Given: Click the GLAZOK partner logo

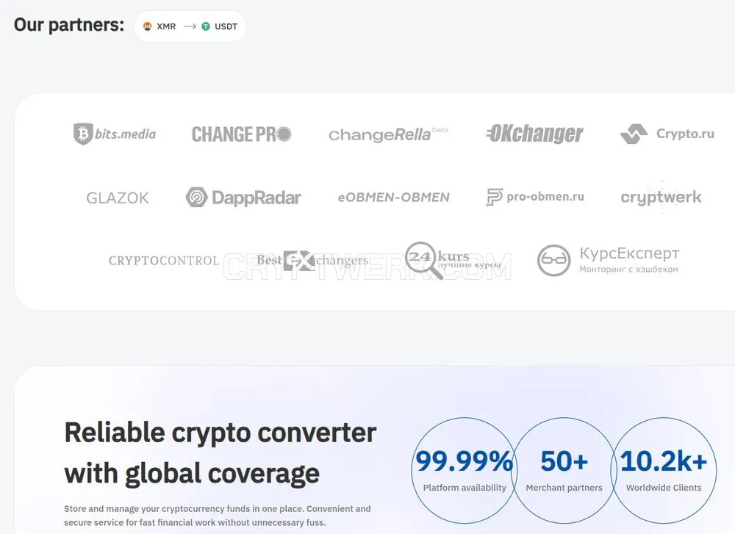Looking at the screenshot, I should 118,198.
